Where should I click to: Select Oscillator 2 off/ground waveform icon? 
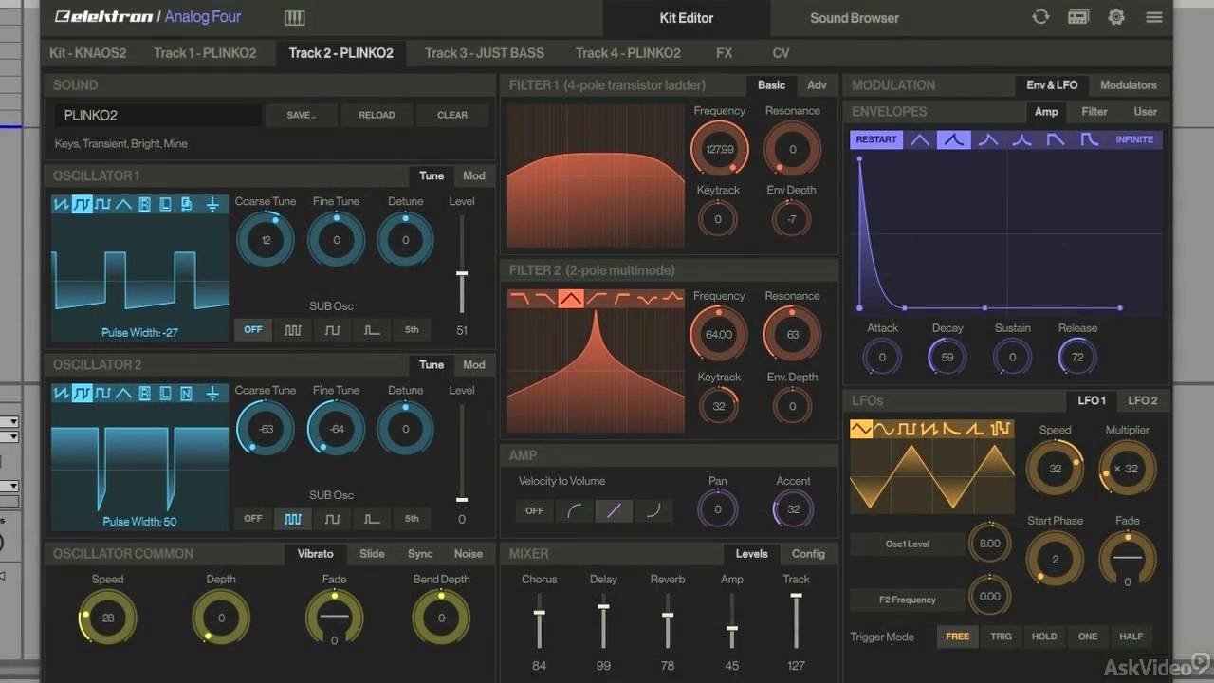(x=212, y=393)
